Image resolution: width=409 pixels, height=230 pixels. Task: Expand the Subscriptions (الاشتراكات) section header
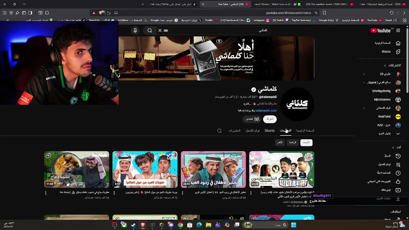tap(392, 65)
